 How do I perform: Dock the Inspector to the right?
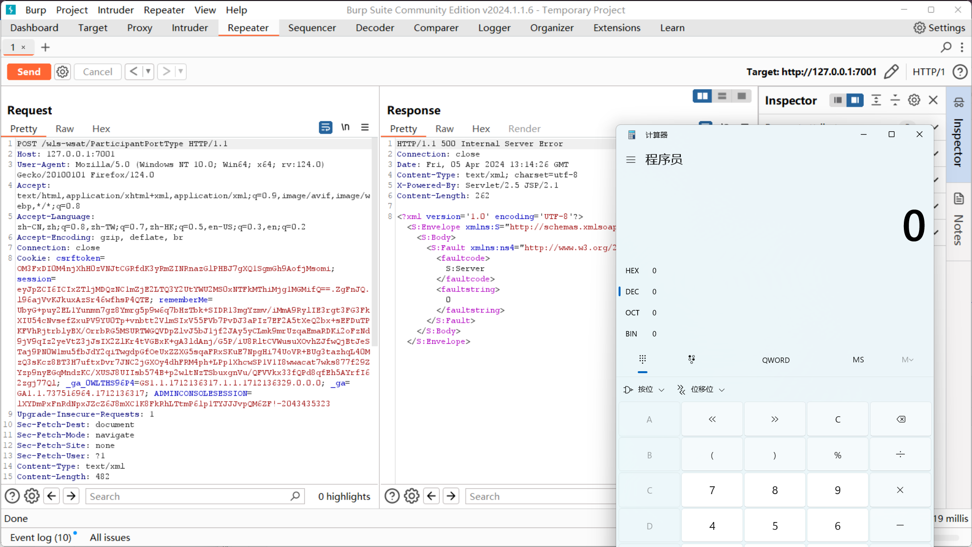click(x=855, y=100)
